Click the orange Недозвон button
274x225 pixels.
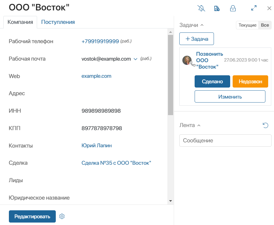pyautogui.click(x=250, y=81)
